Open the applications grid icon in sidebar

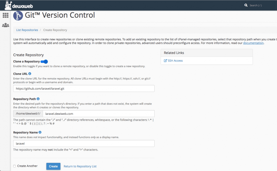[x=6, y=15]
